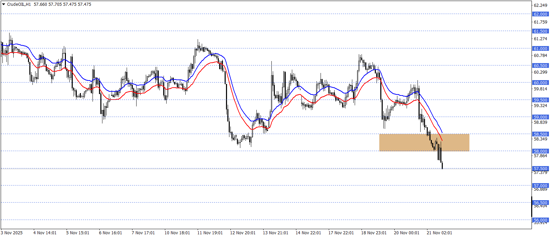This screenshot has width=551, height=237.
Task: Select the 60.000 price level label
Action: tap(540, 83)
